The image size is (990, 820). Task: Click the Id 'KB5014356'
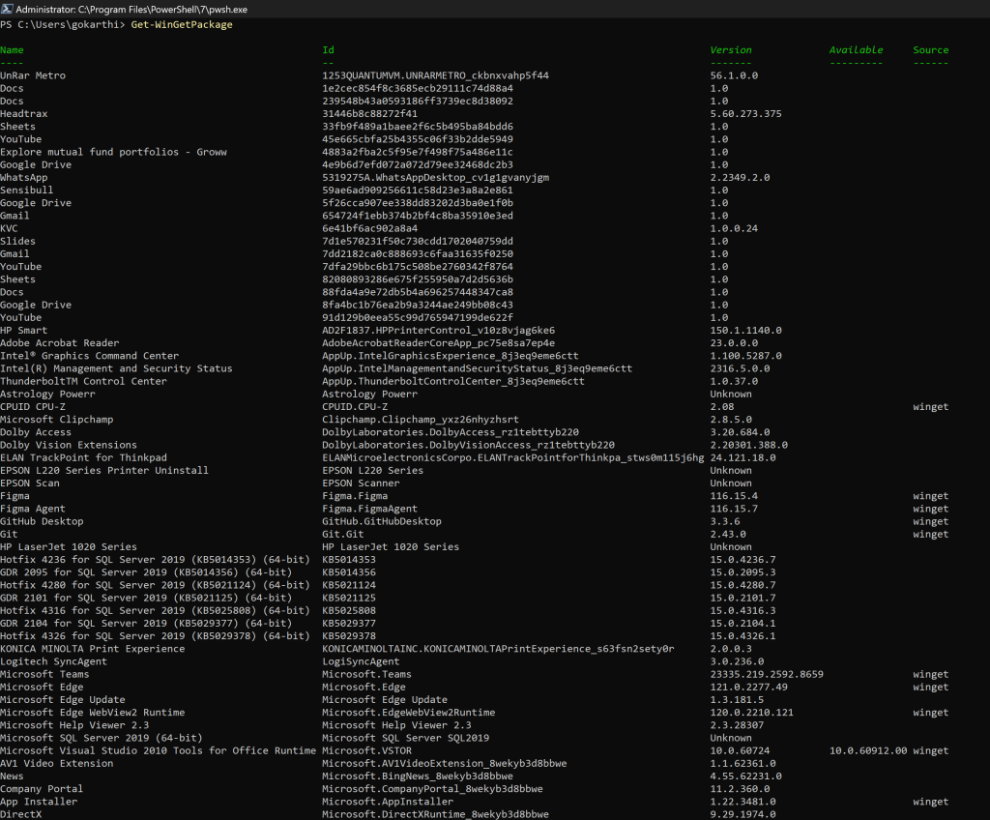(x=348, y=572)
